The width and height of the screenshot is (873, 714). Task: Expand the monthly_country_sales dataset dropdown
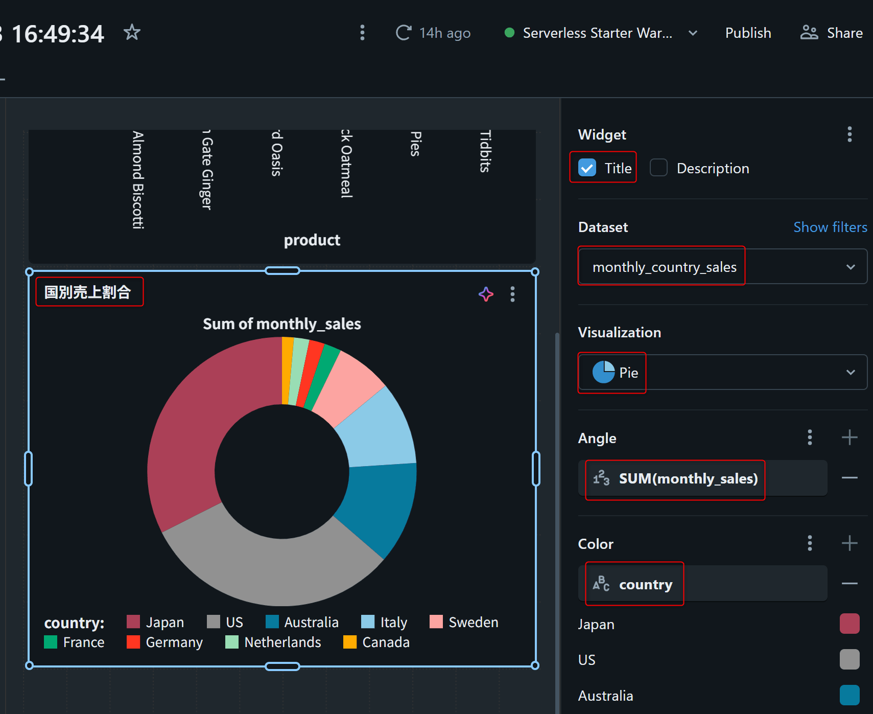point(850,267)
